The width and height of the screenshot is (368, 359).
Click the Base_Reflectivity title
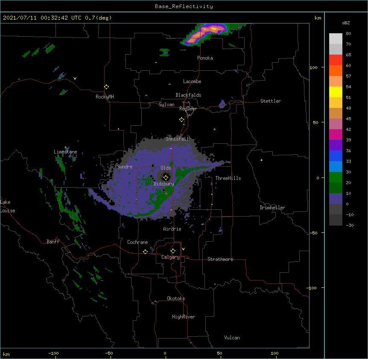[x=184, y=6]
